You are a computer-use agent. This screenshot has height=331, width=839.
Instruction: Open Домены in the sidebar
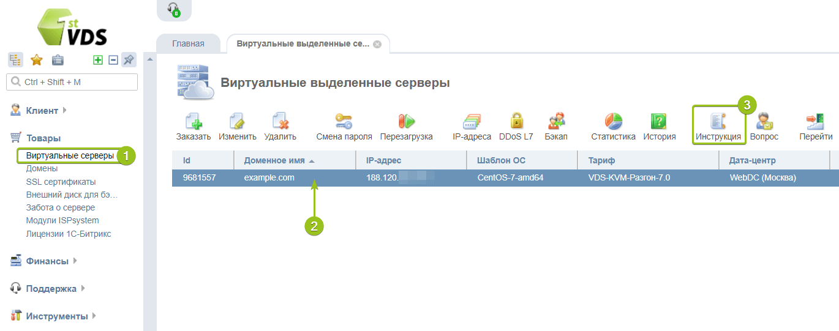click(42, 168)
